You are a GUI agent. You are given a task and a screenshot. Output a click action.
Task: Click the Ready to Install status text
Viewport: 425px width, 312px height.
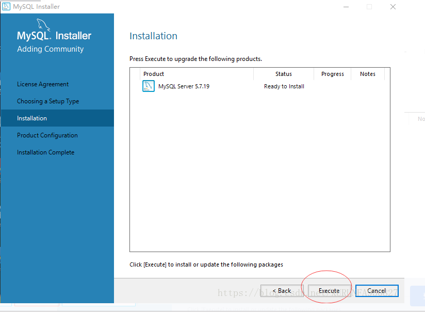coord(284,86)
